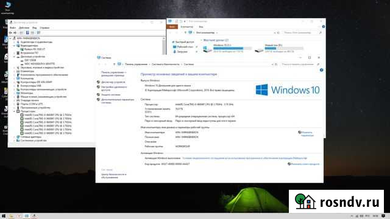390x219 pixels.
Task: Collapse the Processors node in Device Manager
Action: coord(14,111)
